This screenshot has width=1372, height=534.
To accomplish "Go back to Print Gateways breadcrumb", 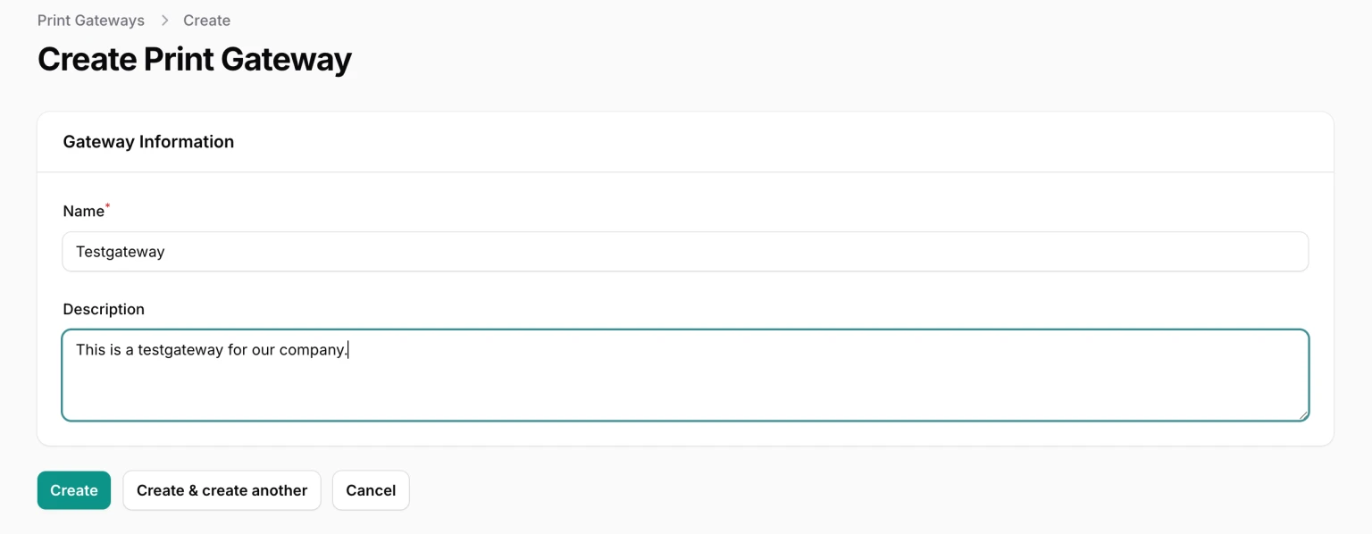I will coord(91,21).
